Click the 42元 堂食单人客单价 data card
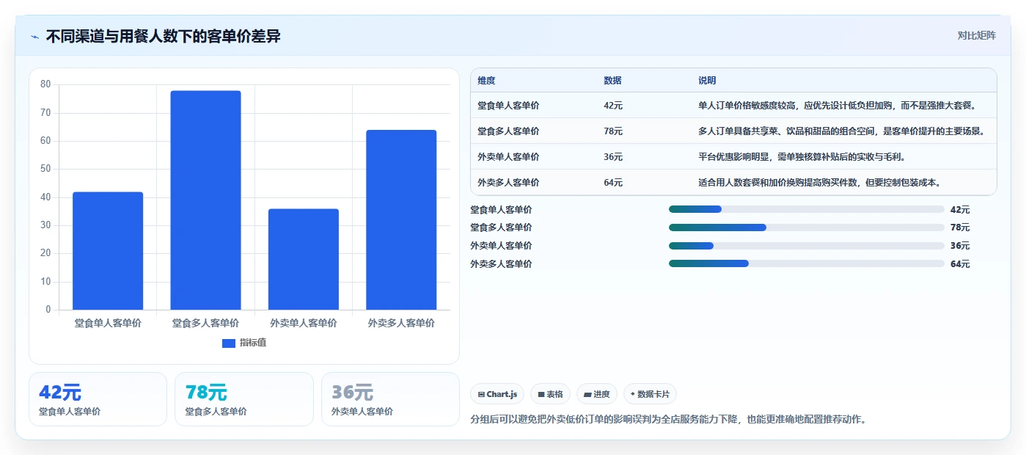 (x=98, y=399)
